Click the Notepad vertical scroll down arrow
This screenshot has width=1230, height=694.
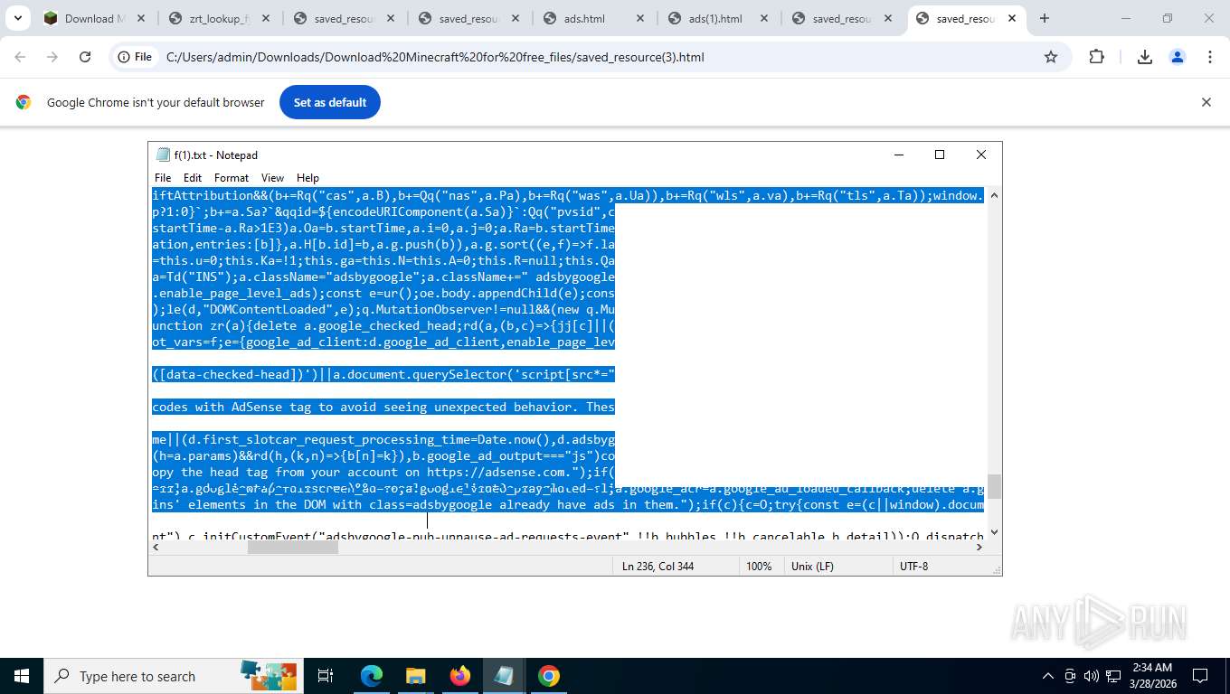(x=994, y=533)
